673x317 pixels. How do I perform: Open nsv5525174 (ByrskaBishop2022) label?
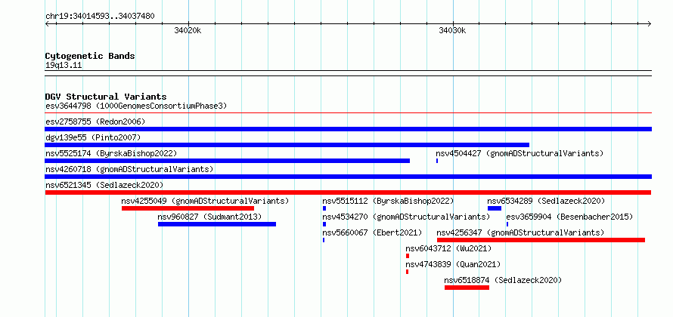[x=110, y=153]
